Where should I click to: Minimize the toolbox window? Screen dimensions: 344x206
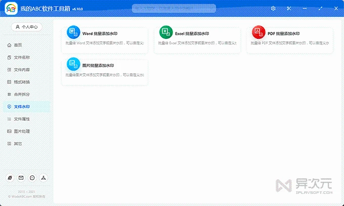pos(305,9)
